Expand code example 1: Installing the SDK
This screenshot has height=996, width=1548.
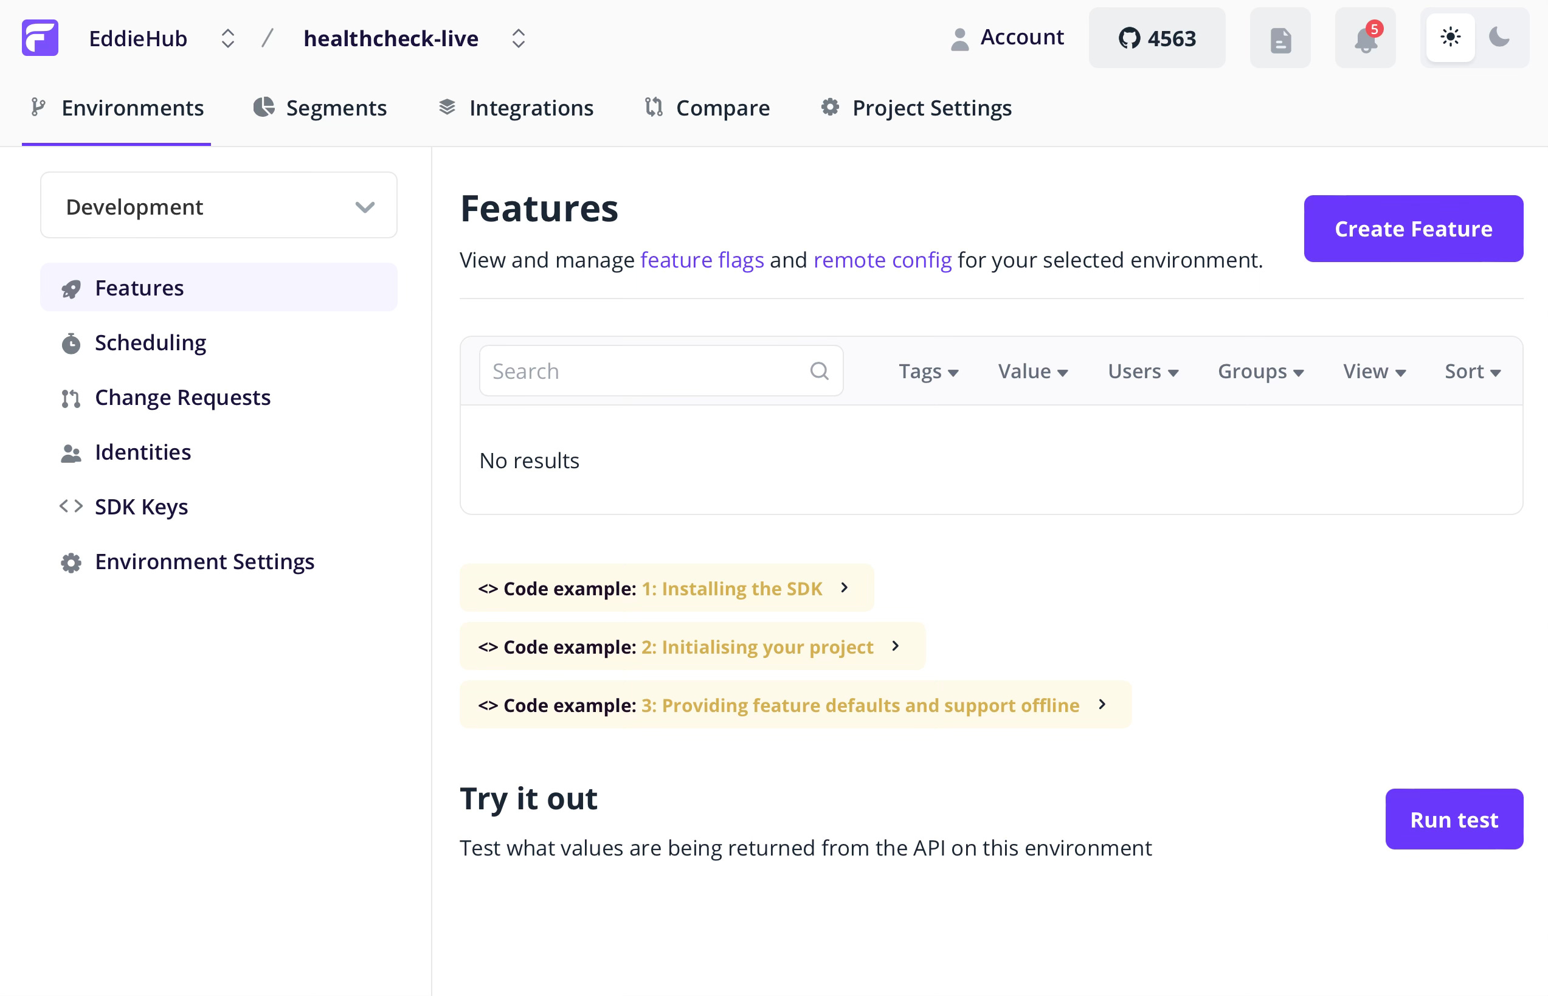(x=666, y=588)
